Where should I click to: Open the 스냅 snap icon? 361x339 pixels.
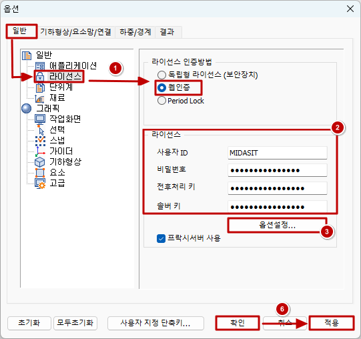click(x=40, y=141)
